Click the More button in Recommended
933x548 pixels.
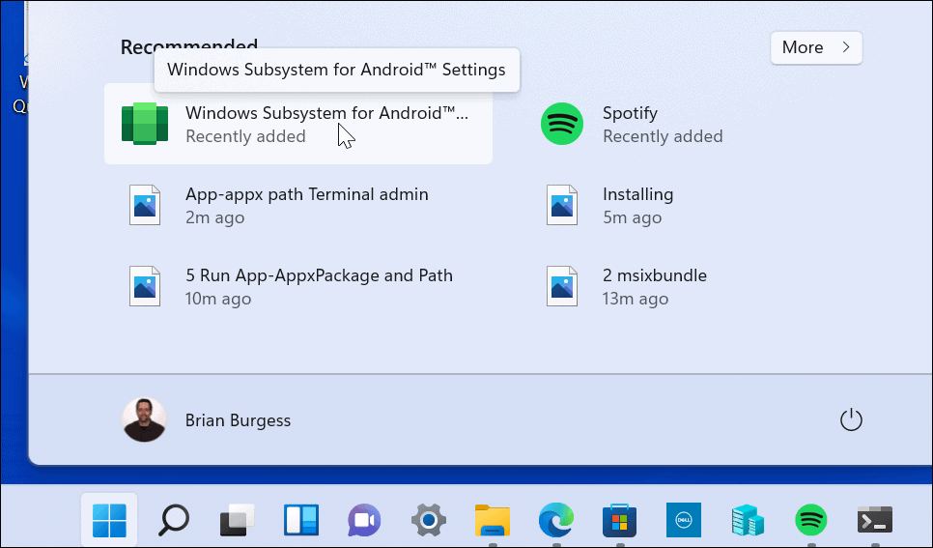816,47
